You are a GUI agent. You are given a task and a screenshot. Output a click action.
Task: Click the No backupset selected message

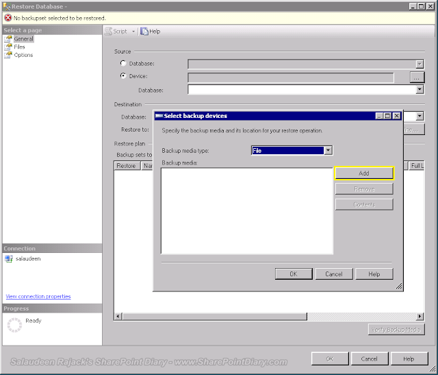(60, 19)
